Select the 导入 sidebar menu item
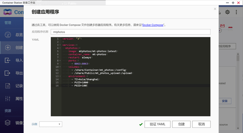 [x=12, y=60]
